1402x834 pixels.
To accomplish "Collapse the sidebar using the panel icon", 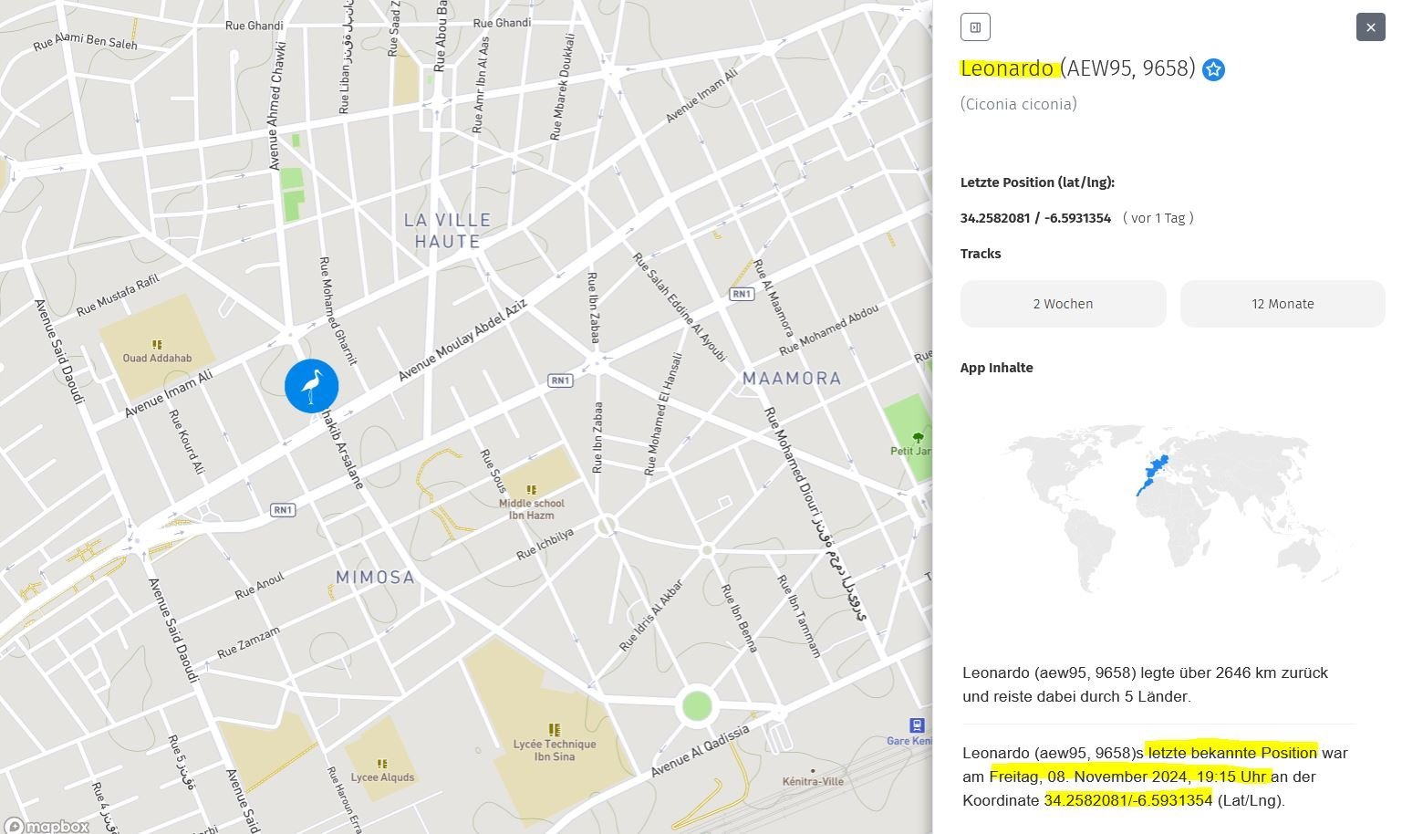I will 975,27.
